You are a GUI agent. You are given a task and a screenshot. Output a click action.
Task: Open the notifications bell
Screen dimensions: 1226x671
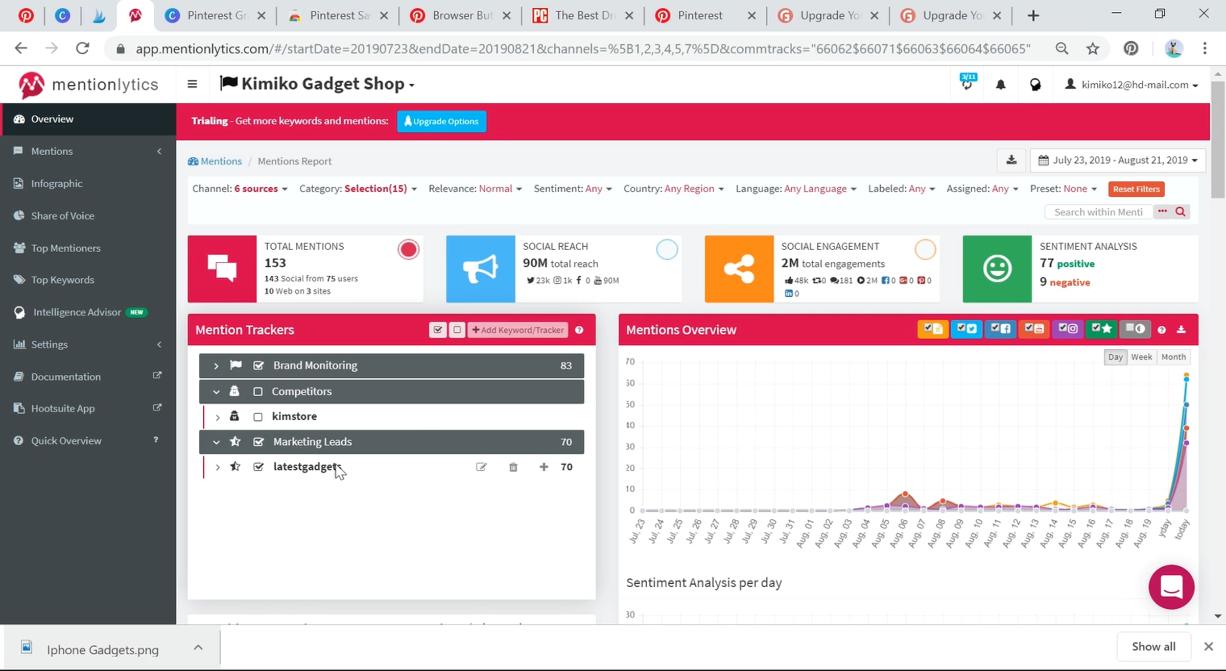tap(1000, 85)
